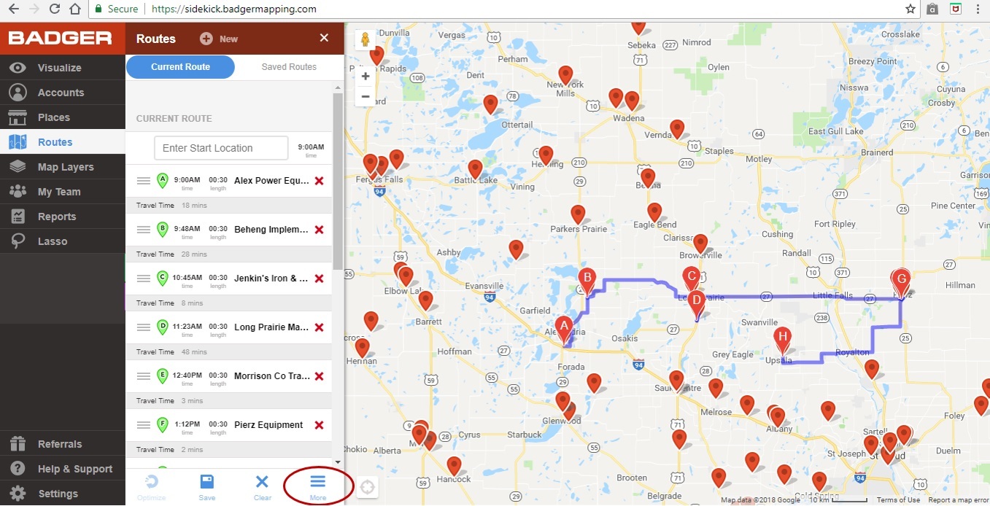Click Report a map error link
This screenshot has height=506, width=990.
coord(959,500)
